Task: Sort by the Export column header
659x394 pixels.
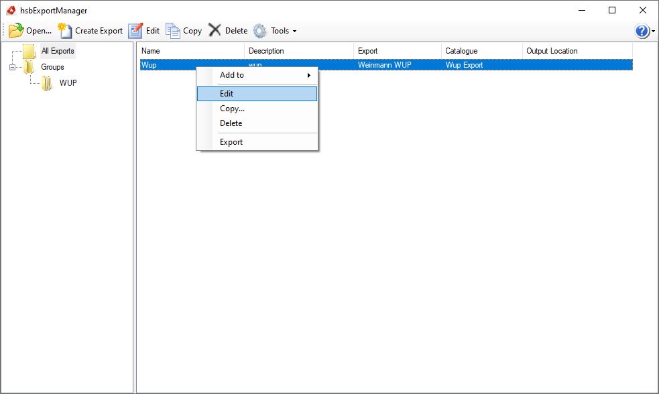Action: click(398, 51)
